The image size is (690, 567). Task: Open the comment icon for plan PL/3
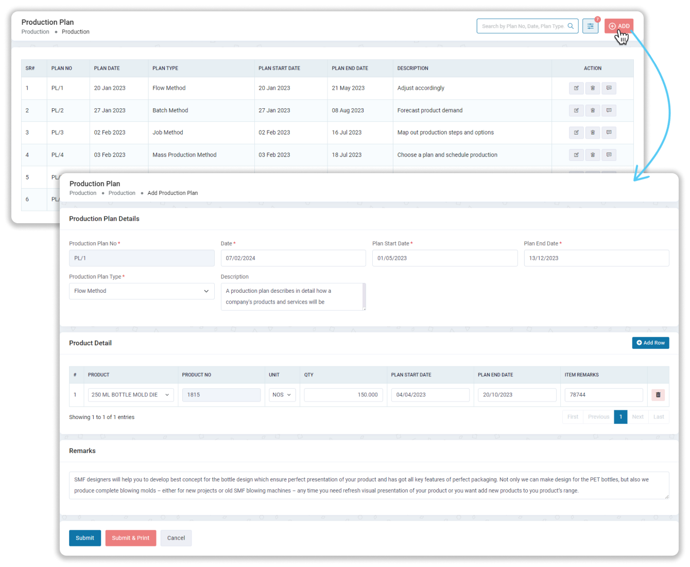(x=609, y=132)
